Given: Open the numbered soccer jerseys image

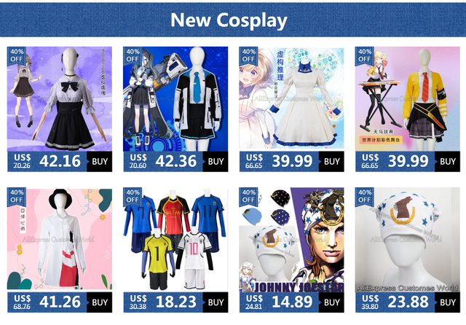Looking at the screenshot, I should tap(175, 240).
